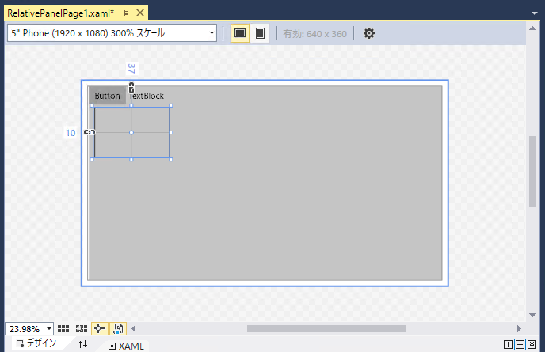
Task: Select the TextBlock element on canvas
Action: point(147,96)
